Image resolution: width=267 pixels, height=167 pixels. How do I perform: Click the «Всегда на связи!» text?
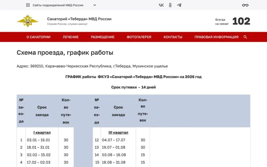pos(222,22)
